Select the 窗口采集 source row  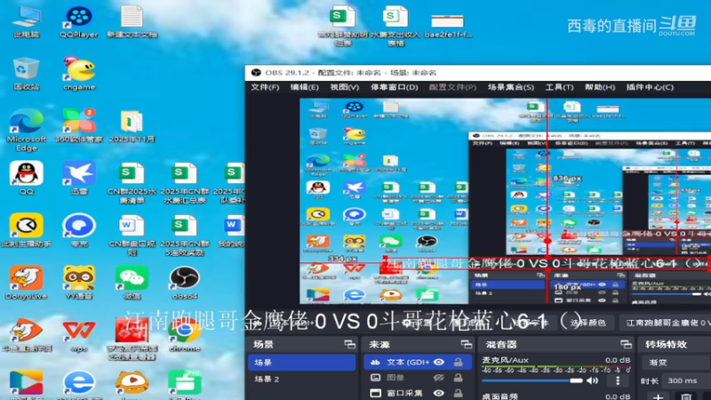pos(418,393)
